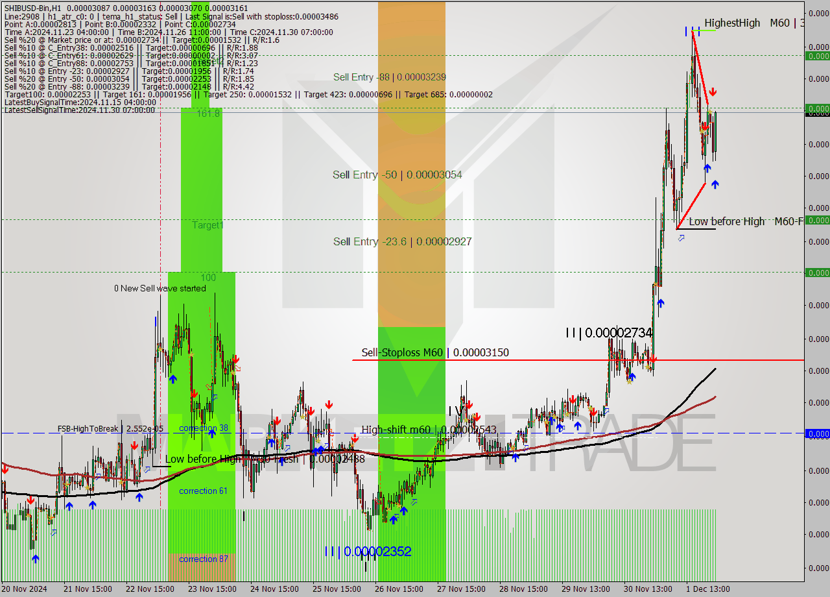Select the 'correction 38' label
The height and width of the screenshot is (597, 830).
click(x=204, y=428)
